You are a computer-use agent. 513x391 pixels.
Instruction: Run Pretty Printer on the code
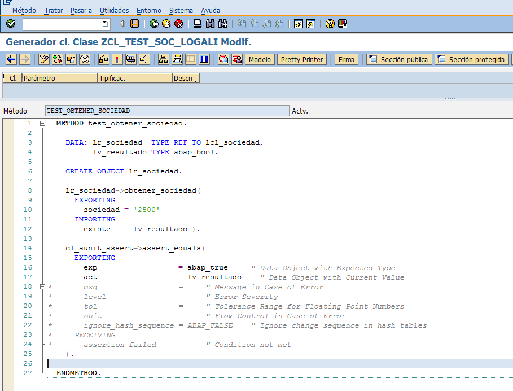pyautogui.click(x=302, y=59)
